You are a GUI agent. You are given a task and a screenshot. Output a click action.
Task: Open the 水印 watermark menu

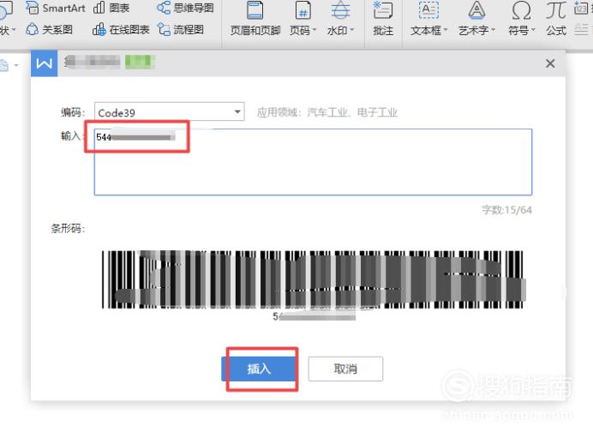coord(340,19)
